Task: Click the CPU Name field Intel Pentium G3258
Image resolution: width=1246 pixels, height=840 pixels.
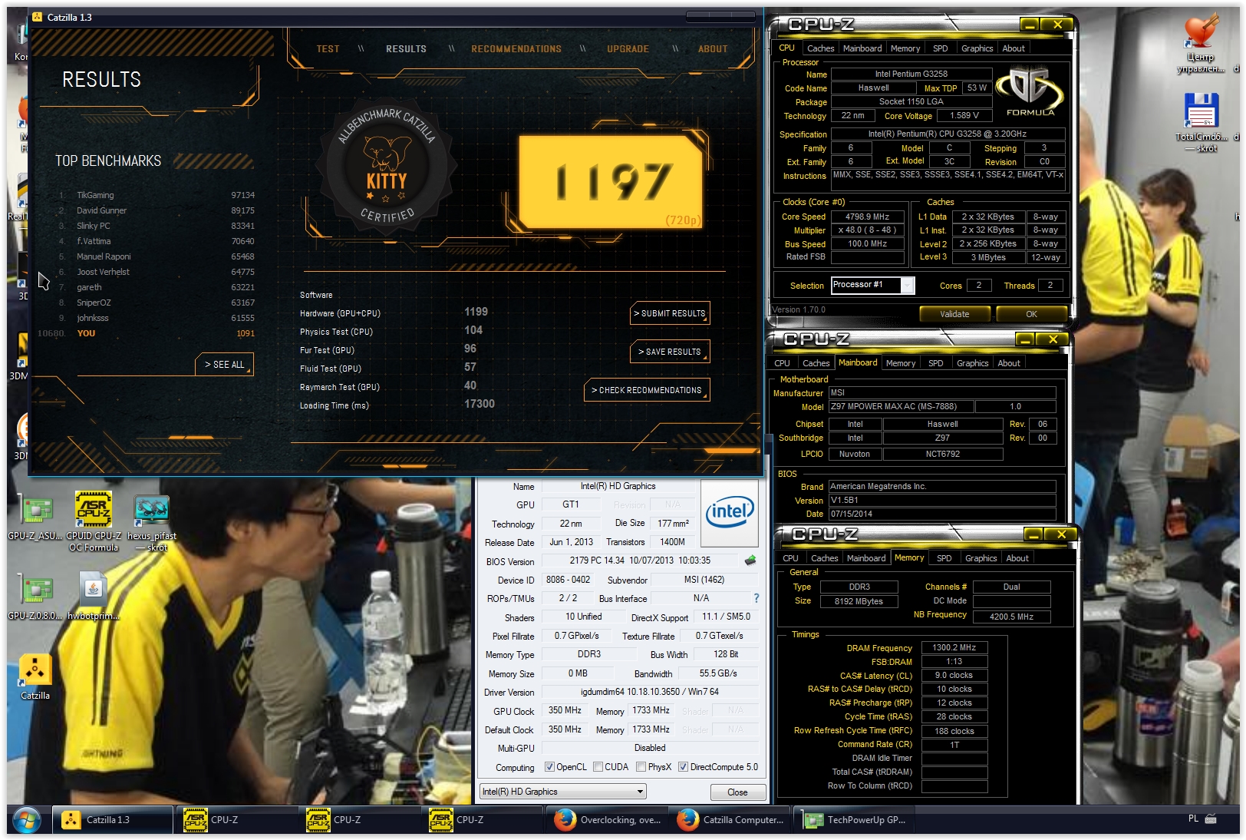Action: 911,74
